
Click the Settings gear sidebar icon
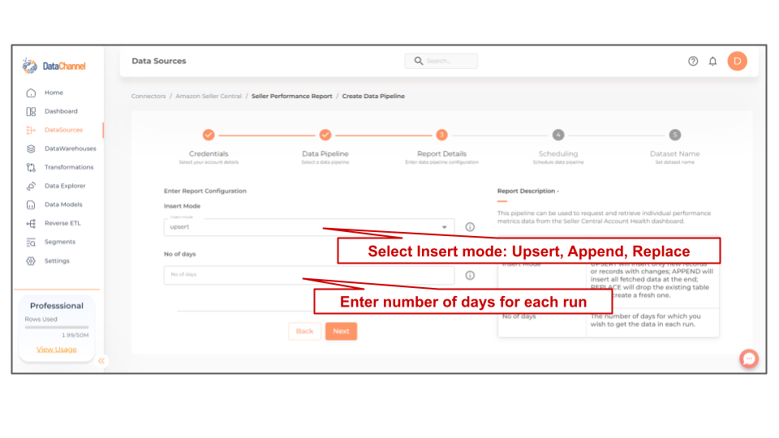point(31,260)
